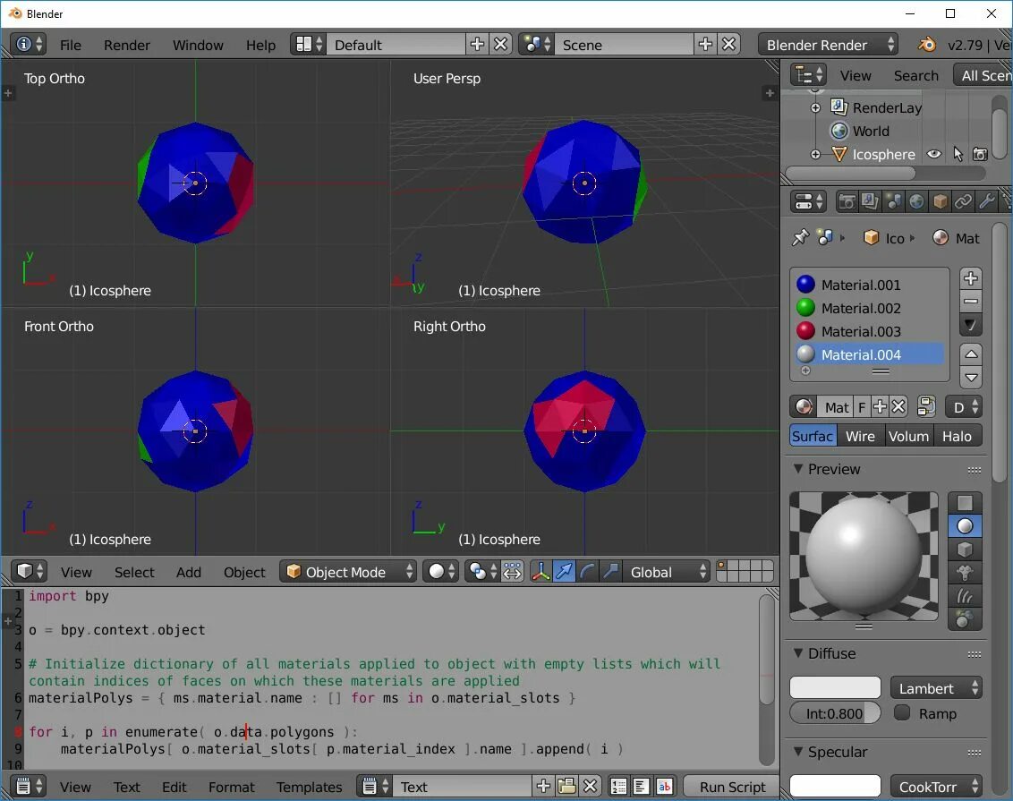The width and height of the screenshot is (1013, 801).
Task: Click the Run Script button
Action: click(x=732, y=786)
